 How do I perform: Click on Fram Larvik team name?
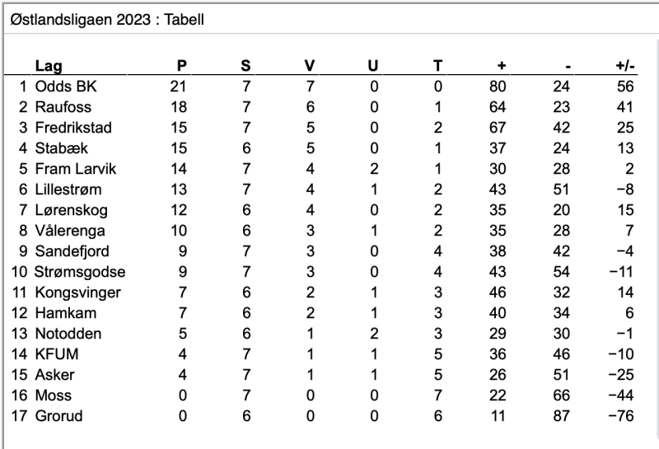76,169
